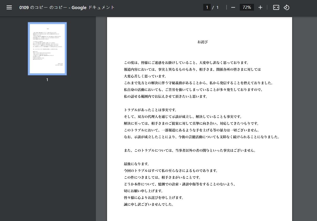Click the current page number field

tap(207, 8)
